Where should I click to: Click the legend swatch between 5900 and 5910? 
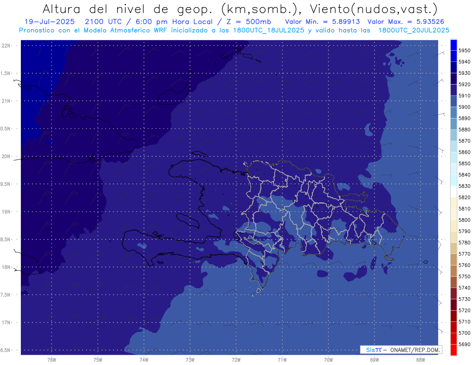coord(454,101)
